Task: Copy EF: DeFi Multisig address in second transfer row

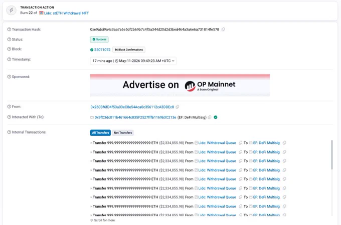Action: [284, 152]
